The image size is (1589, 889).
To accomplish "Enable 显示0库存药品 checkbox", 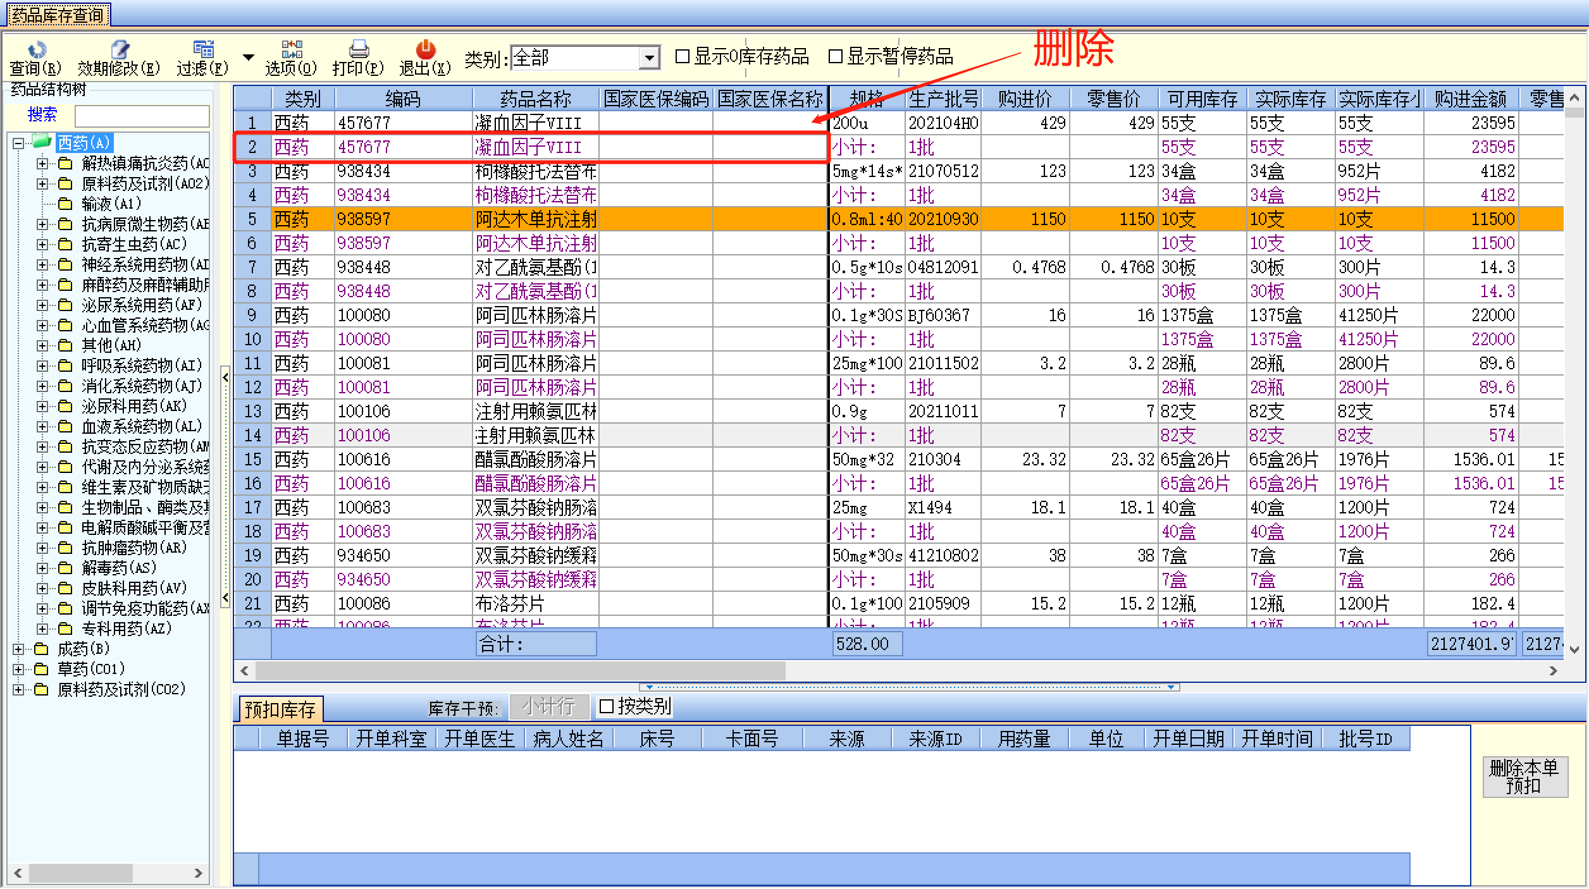I will [x=682, y=56].
